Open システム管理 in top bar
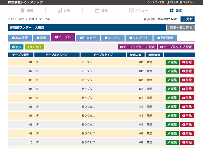The width and height of the screenshot is (203, 148). click(x=156, y=2)
